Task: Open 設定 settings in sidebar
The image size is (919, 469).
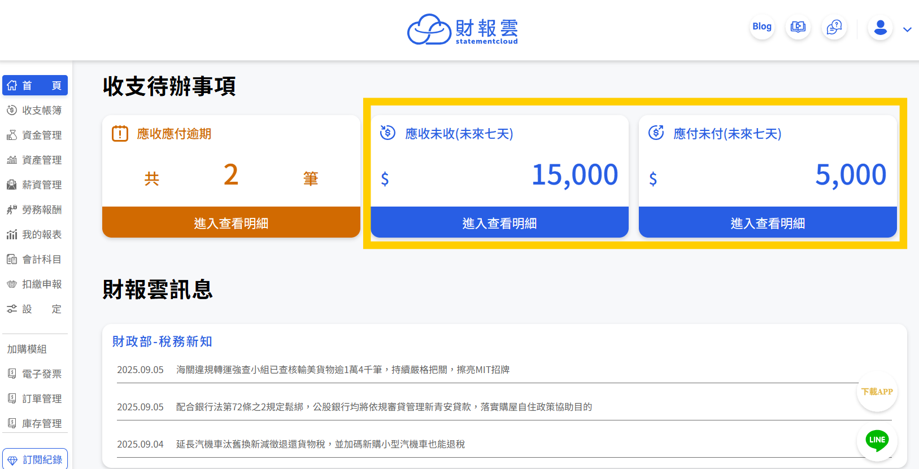Action: pyautogui.click(x=35, y=309)
